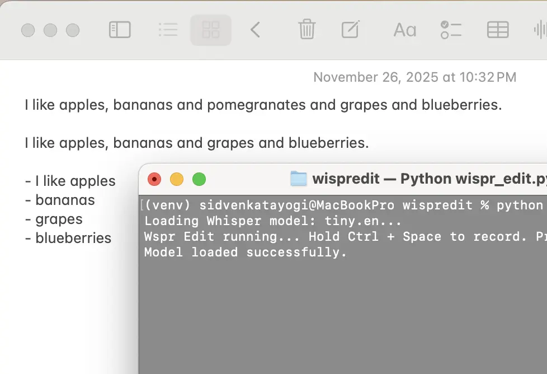Image resolution: width=547 pixels, height=374 pixels.
Task: Click the note's date timestamp
Action: (414, 77)
